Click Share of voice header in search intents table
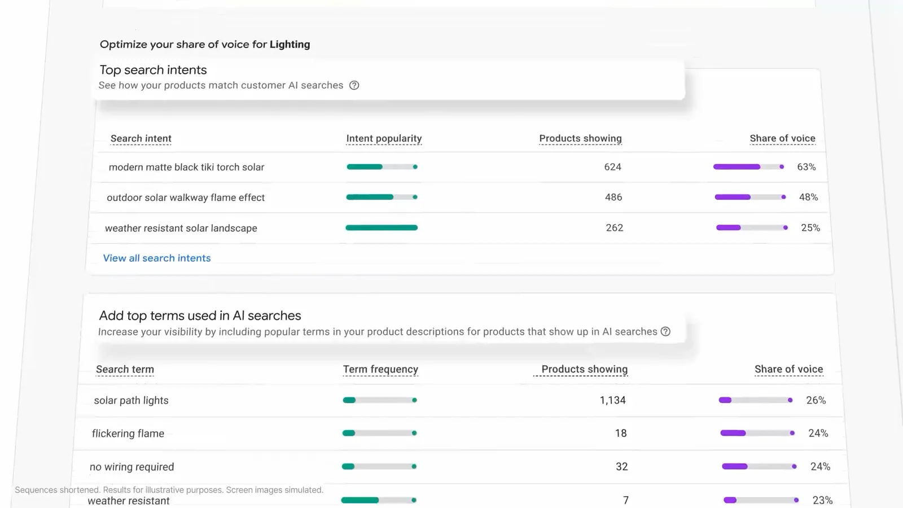Viewport: 903px width, 508px height. [x=782, y=138]
